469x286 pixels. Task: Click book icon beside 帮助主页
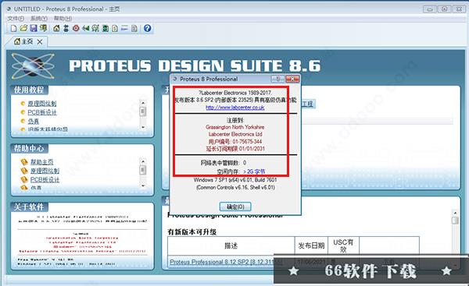click(x=24, y=162)
